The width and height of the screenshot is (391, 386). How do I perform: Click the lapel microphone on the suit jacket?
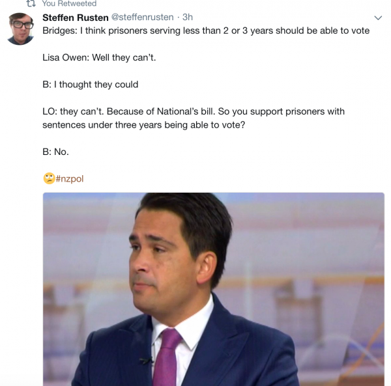(x=147, y=360)
